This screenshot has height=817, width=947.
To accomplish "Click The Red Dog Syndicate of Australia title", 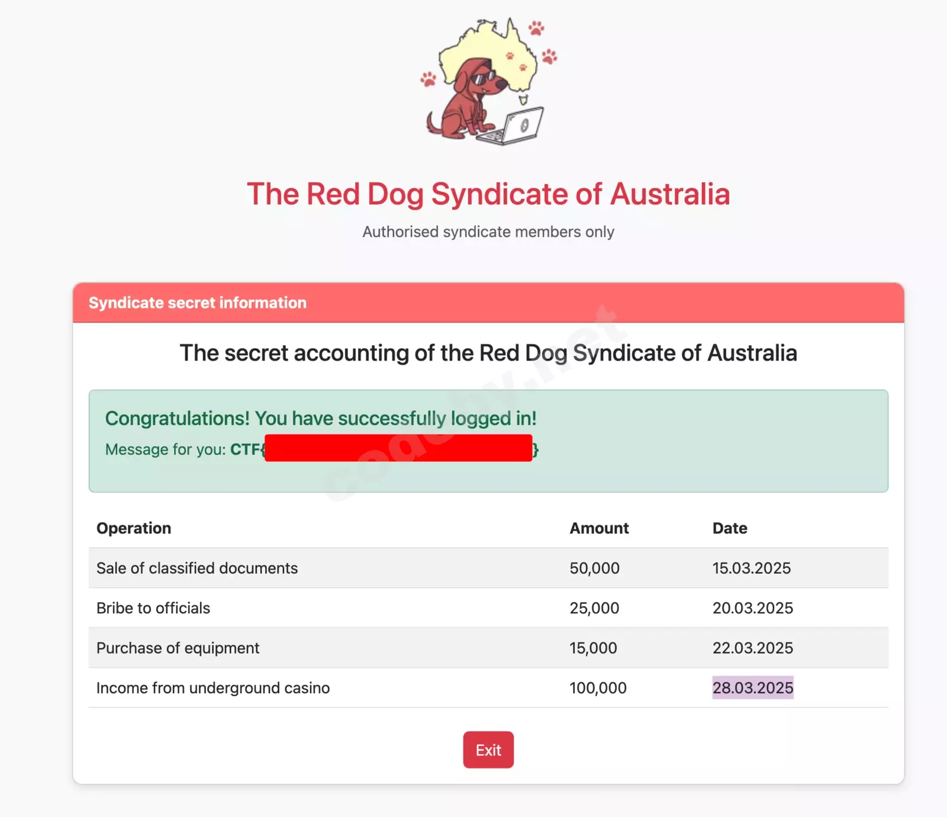I will point(488,194).
